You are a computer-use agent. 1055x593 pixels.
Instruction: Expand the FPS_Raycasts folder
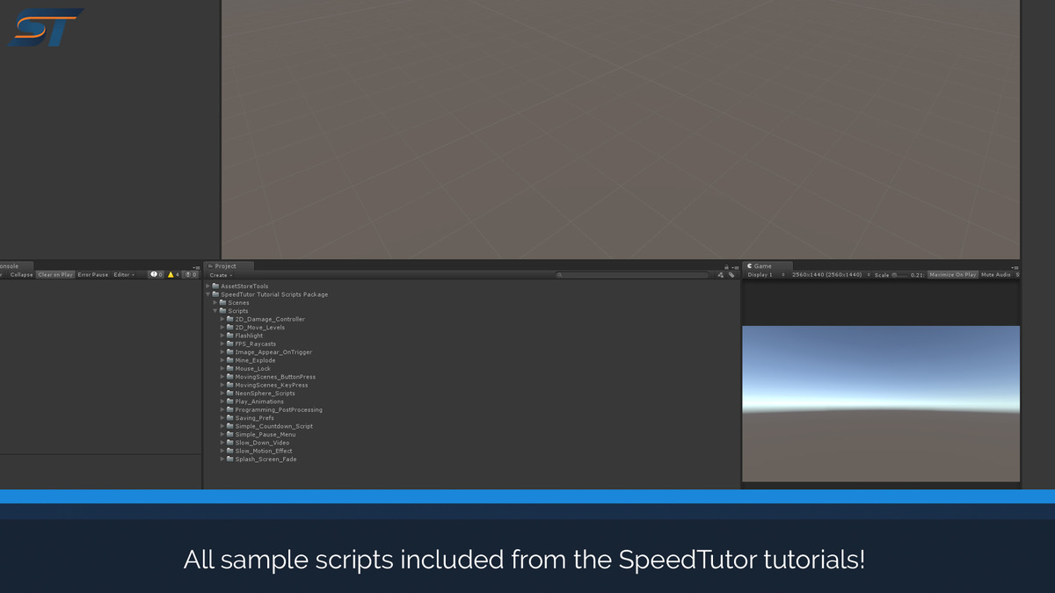222,344
